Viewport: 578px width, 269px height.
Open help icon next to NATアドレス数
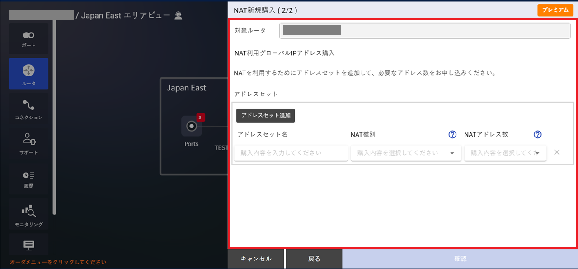click(x=538, y=134)
